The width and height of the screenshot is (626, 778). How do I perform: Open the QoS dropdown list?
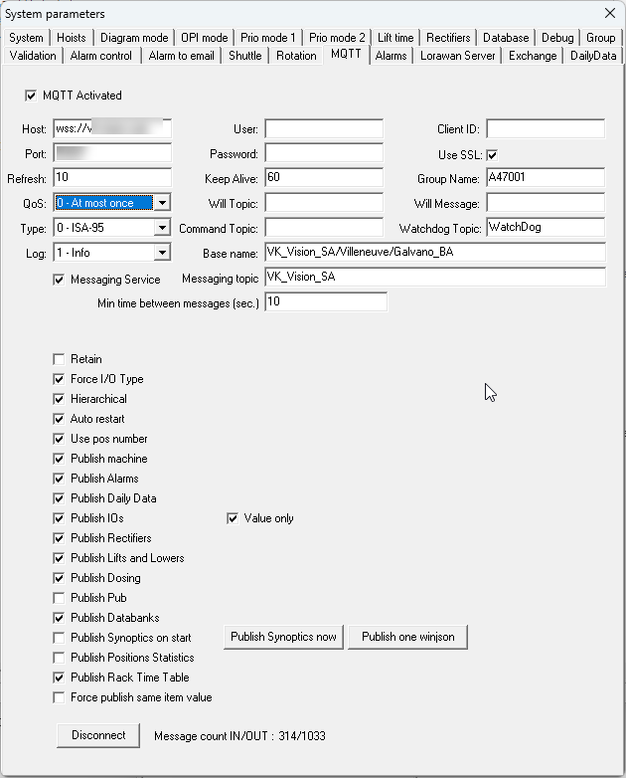pos(162,203)
